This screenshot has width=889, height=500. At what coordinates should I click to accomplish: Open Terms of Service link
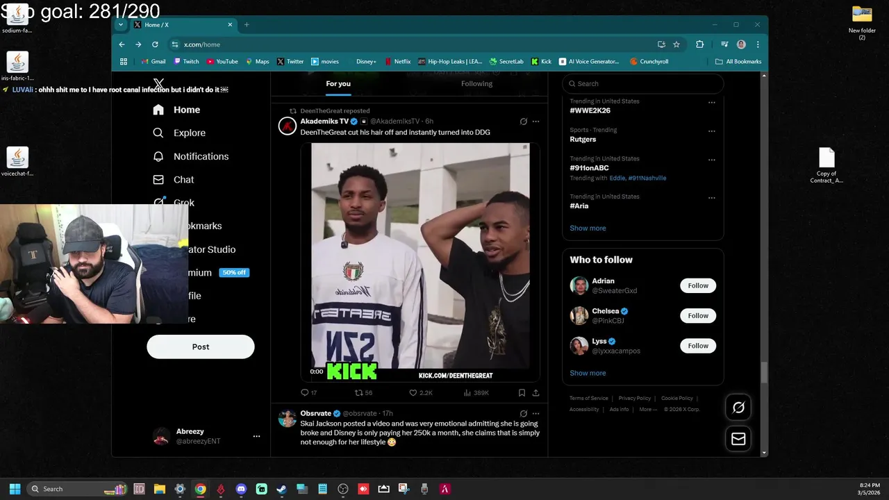click(x=589, y=399)
